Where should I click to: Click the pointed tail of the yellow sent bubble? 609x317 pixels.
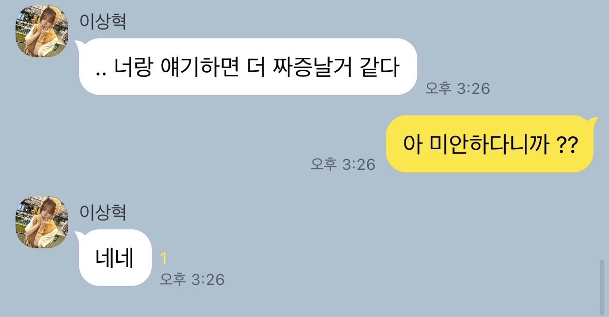593,121
